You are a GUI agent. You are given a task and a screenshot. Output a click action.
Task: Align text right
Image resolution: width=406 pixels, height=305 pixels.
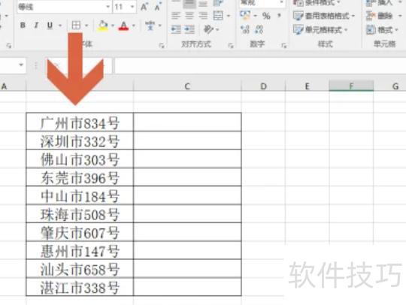(203, 16)
